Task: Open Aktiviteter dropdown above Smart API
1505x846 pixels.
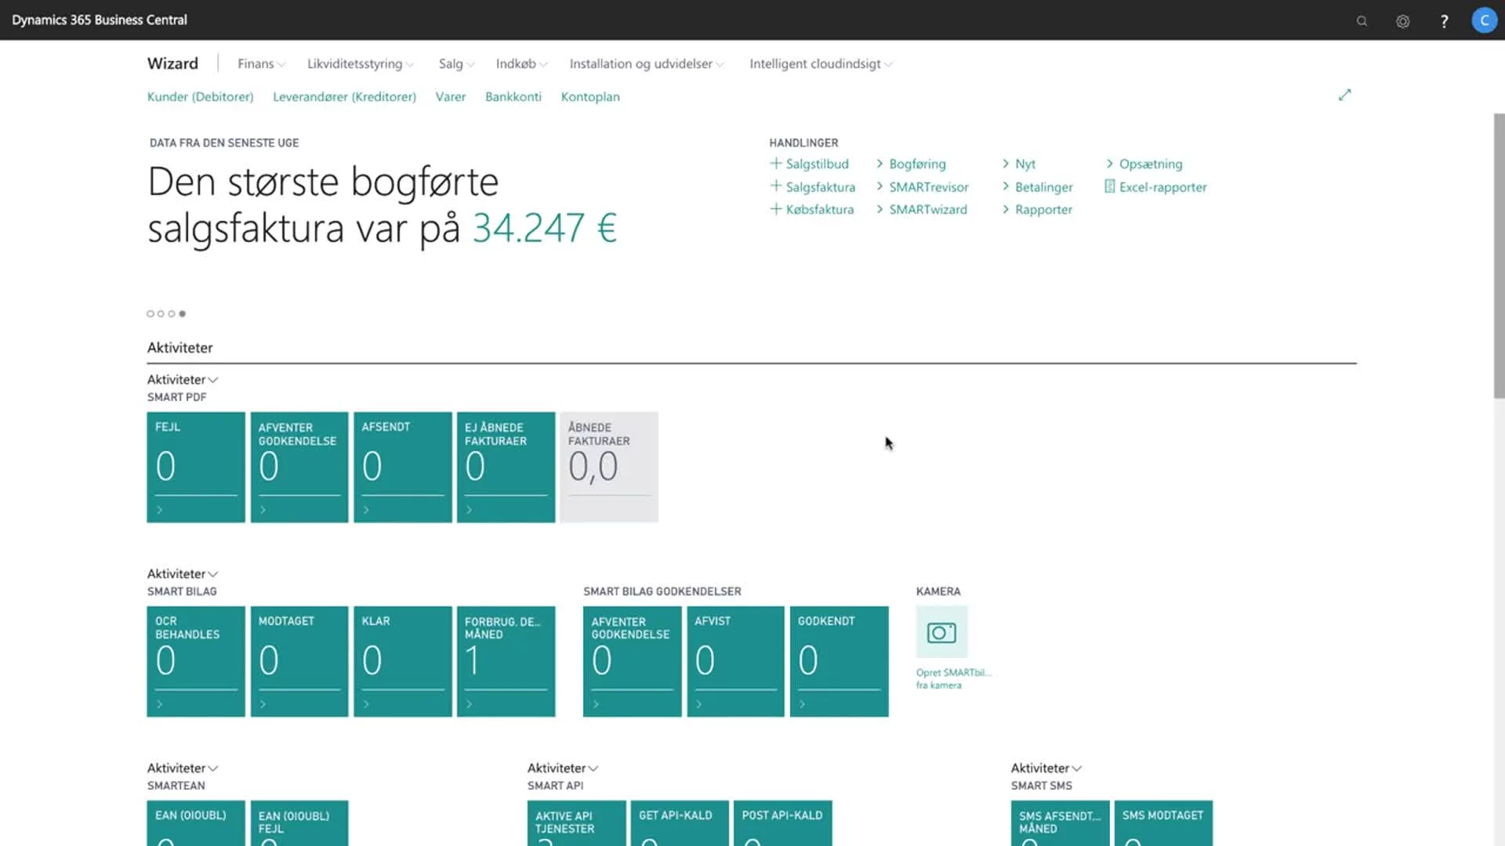Action: (563, 768)
